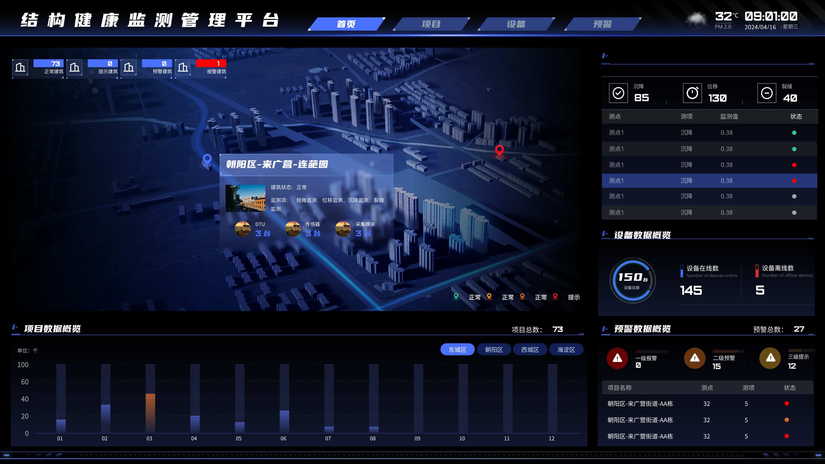Click the 正常建筑 building icon
This screenshot has height=464, width=825.
coord(20,67)
